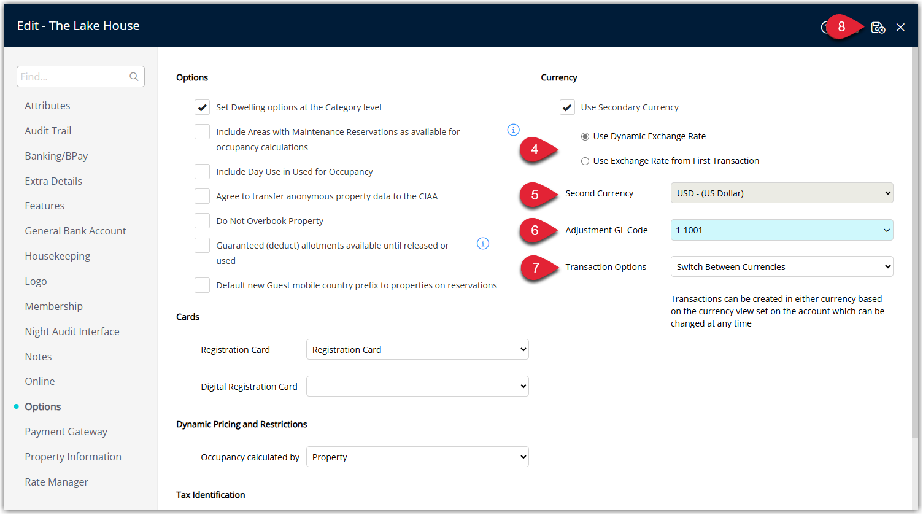Select Use Exchange Rate from First Transaction
923x515 pixels.
coord(585,161)
